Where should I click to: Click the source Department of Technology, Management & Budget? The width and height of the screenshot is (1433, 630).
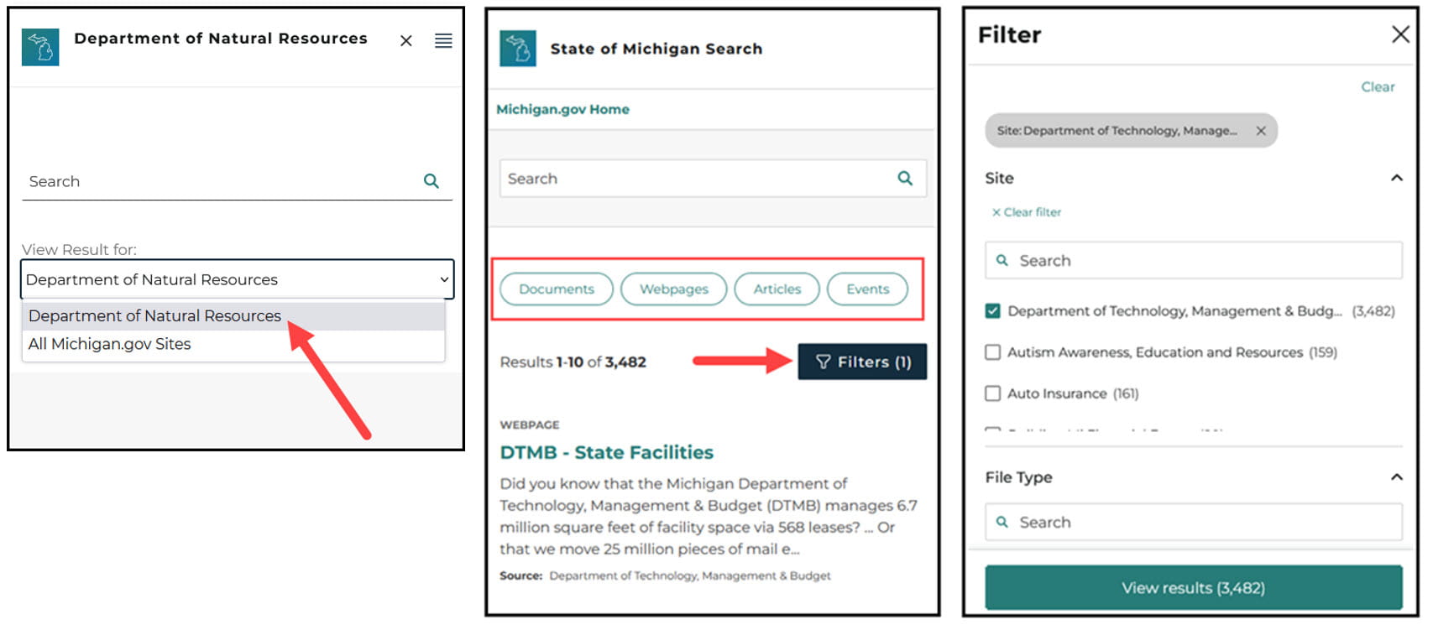pyautogui.click(x=690, y=575)
